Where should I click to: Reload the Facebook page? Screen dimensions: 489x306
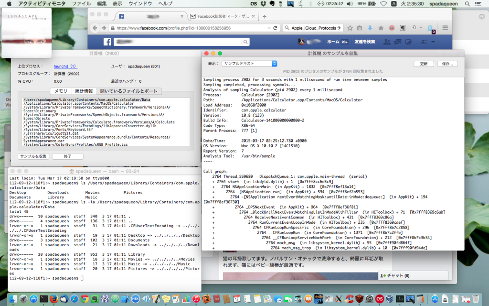click(x=275, y=28)
